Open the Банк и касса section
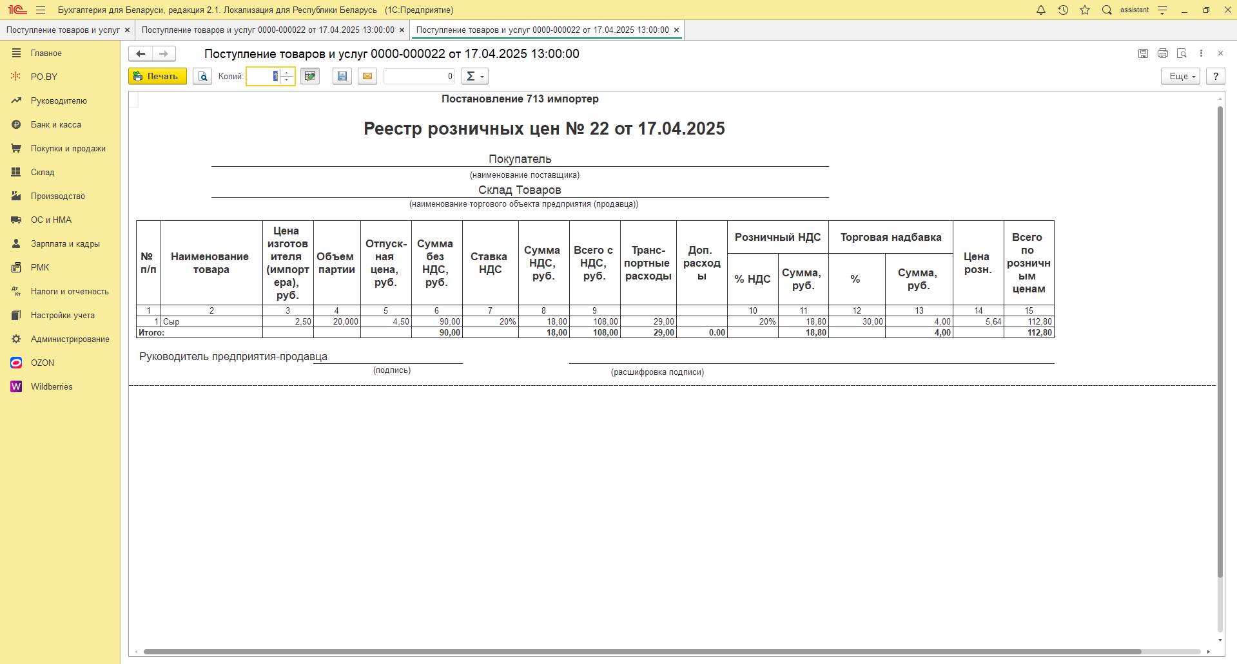The width and height of the screenshot is (1237, 664). pos(56,125)
